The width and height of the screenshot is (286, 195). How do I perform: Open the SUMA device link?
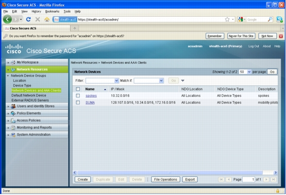click(x=90, y=103)
